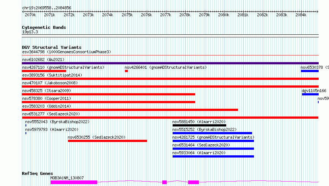
Task: Click the nsv6530255 (Sedlazeck2020) label
Action: [x=96, y=137]
